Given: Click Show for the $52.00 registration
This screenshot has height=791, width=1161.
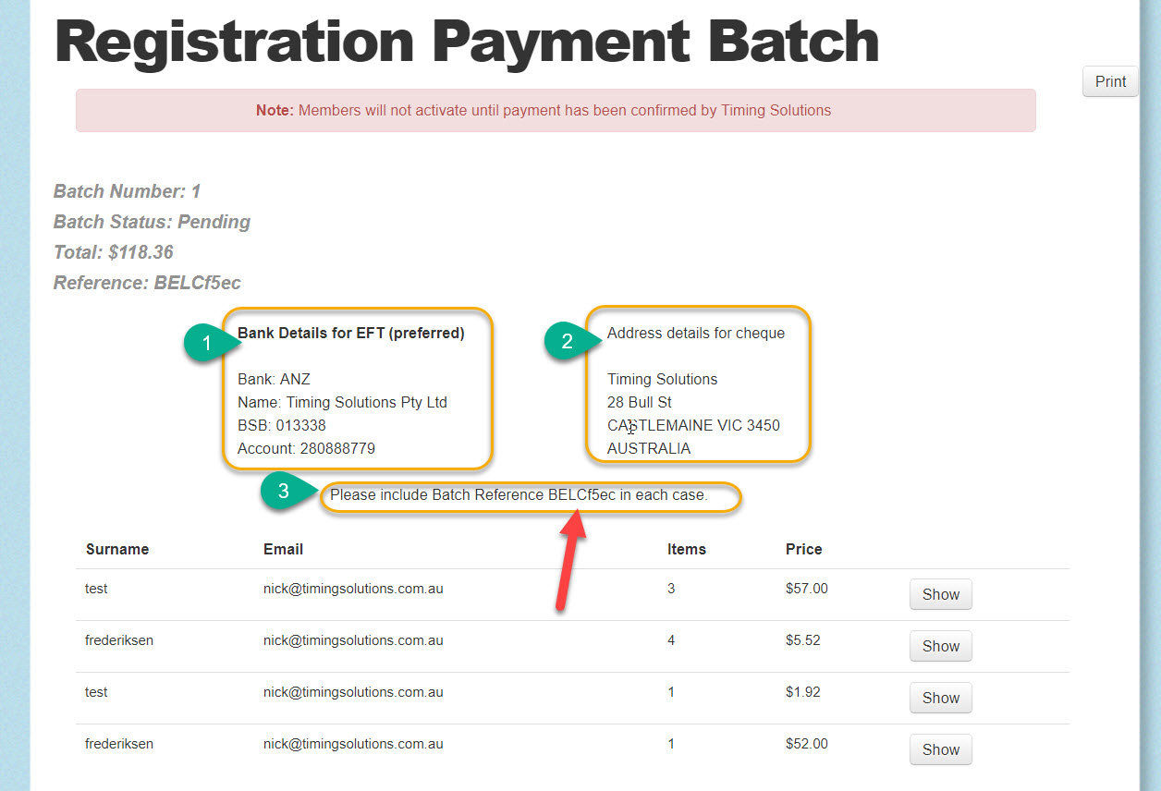Looking at the screenshot, I should 941,749.
